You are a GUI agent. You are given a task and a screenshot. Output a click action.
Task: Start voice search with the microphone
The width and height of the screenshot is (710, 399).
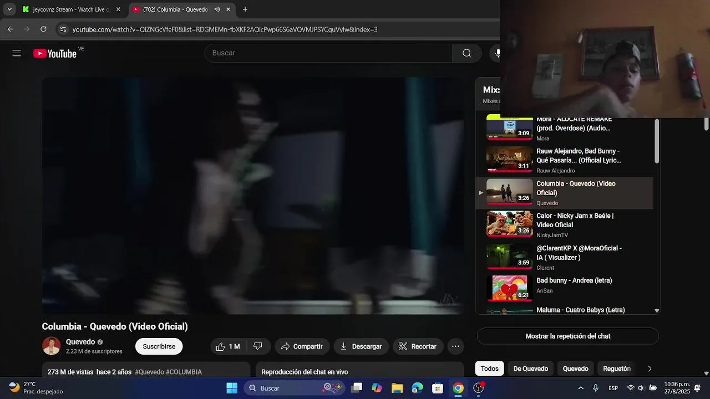pyautogui.click(x=497, y=53)
